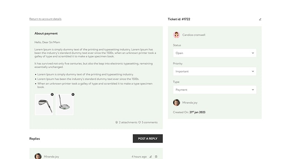Remove the putter attachment
The width and height of the screenshot is (291, 159).
73,94
